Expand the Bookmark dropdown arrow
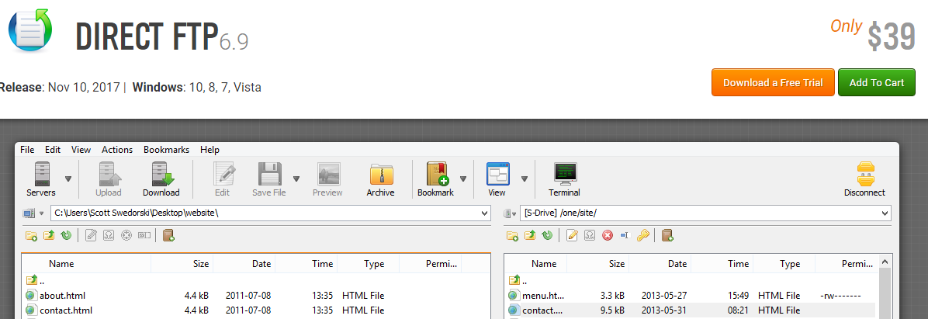This screenshot has height=319, width=928. click(x=463, y=179)
